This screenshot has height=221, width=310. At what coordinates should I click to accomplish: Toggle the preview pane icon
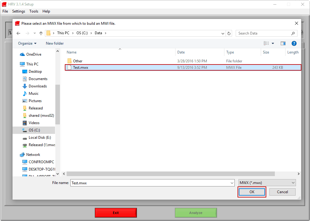pyautogui.click(x=283, y=43)
